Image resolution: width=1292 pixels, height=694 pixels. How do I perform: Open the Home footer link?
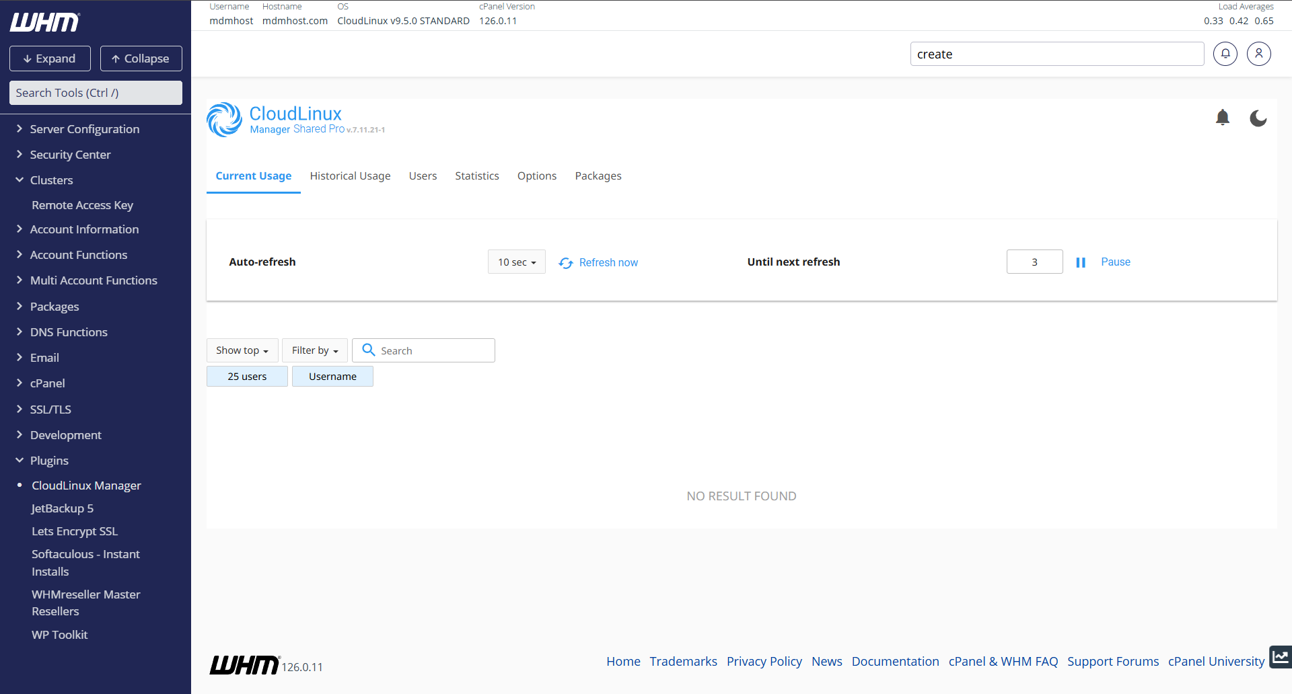(623, 661)
